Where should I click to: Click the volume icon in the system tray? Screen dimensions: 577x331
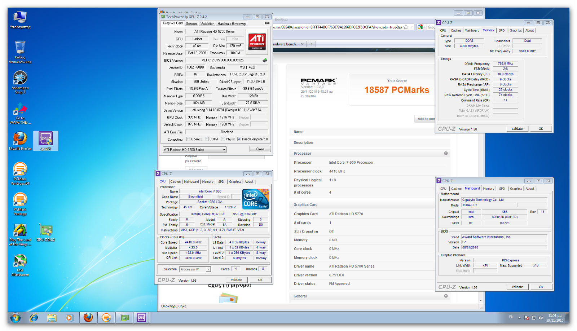[x=541, y=318]
